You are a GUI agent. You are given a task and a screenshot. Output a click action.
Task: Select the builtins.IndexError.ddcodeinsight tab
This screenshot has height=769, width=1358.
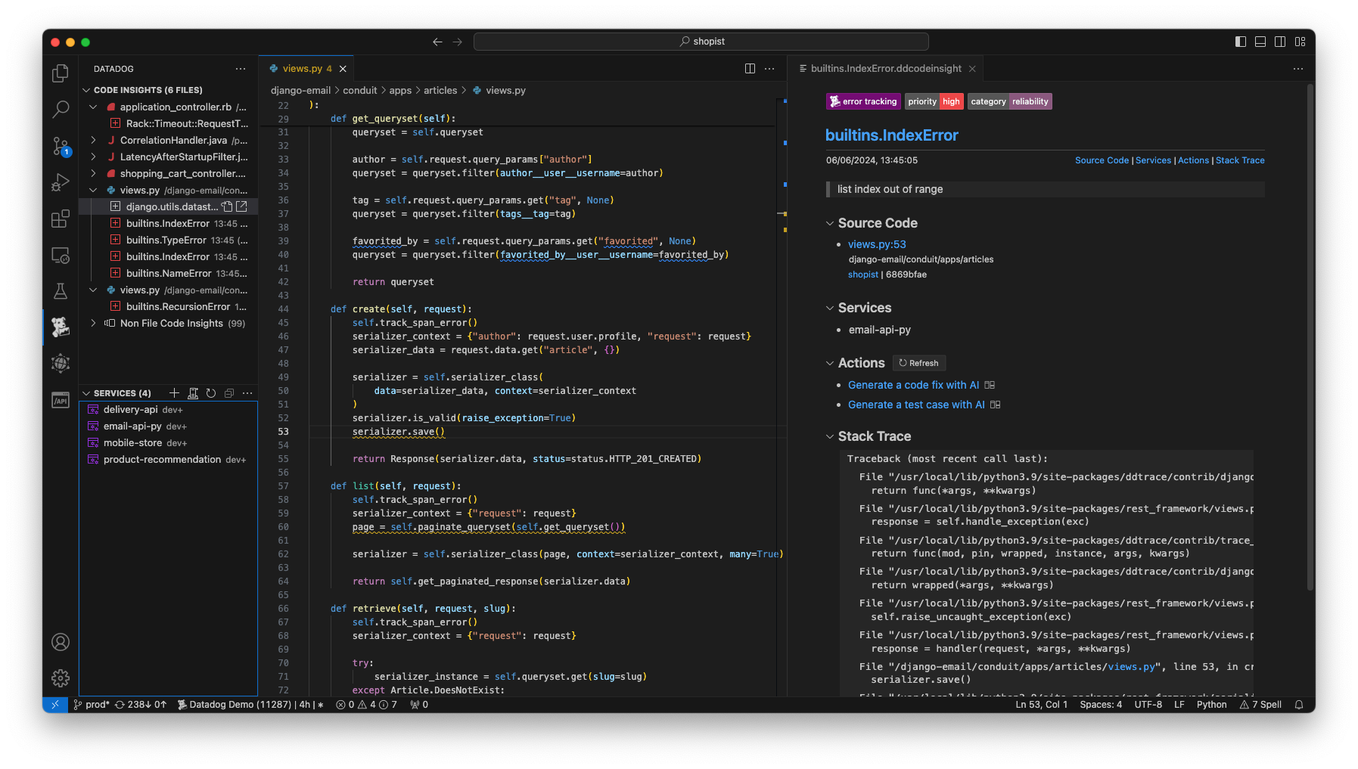[x=885, y=69]
